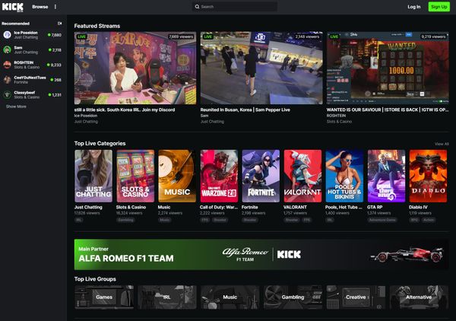Select the Games live group
Viewport: 456px width, 321px height.
[x=104, y=297]
